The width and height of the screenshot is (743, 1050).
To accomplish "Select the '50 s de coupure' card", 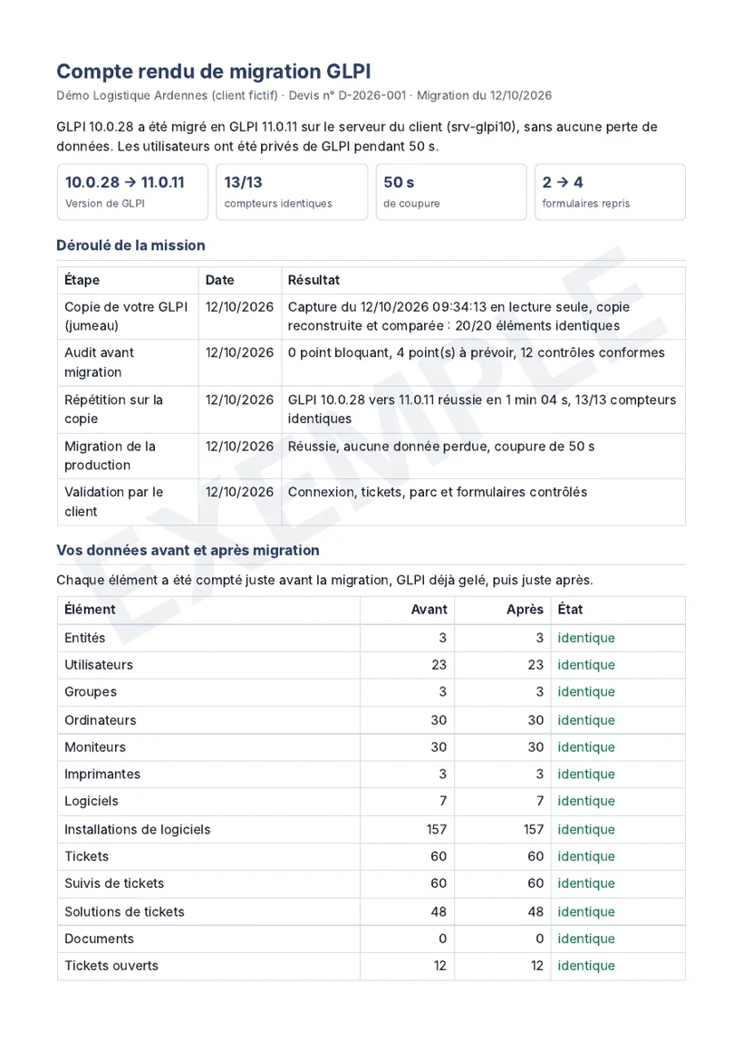I will coord(451,191).
